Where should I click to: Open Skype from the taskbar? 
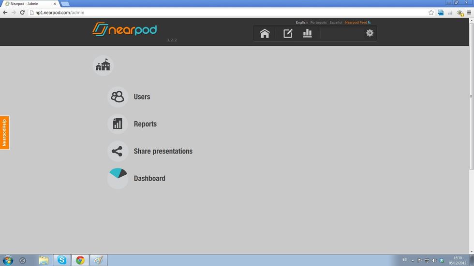[62, 260]
